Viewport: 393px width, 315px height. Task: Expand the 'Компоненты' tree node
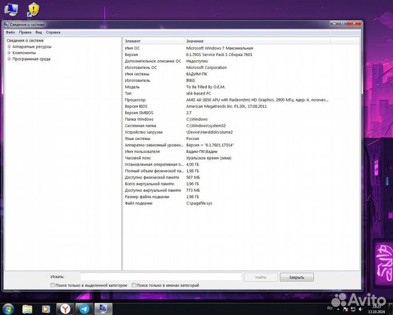click(x=9, y=52)
